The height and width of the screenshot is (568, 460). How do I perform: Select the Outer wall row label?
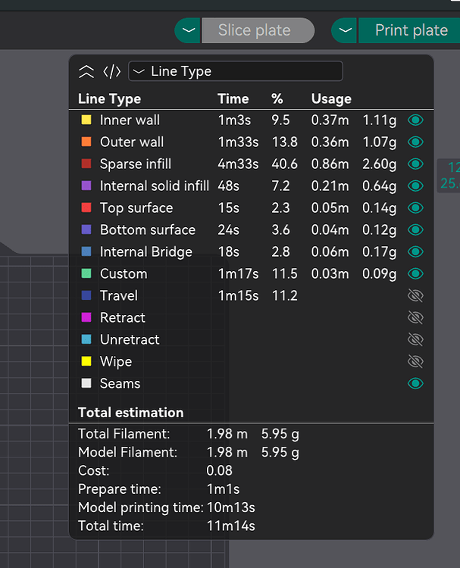pos(132,142)
